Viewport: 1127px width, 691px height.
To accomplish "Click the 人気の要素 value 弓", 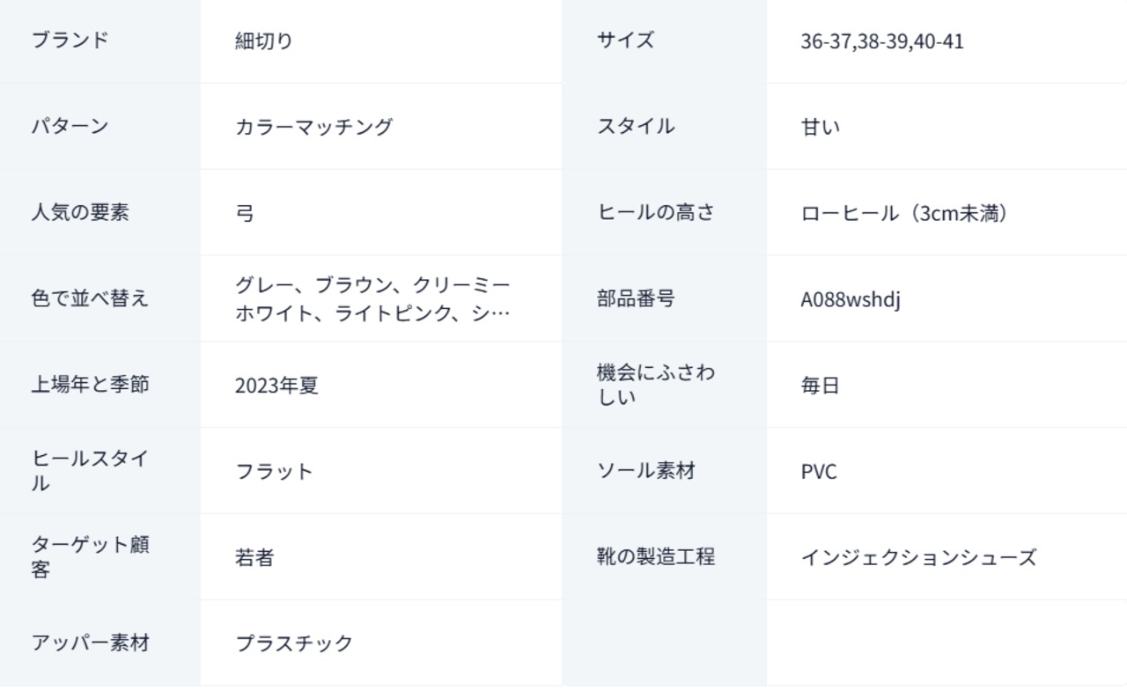I will (245, 213).
